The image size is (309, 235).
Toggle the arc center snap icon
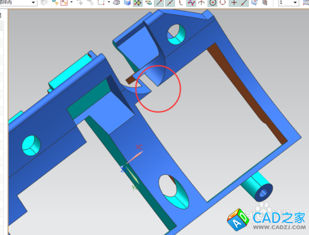tap(213, 3)
